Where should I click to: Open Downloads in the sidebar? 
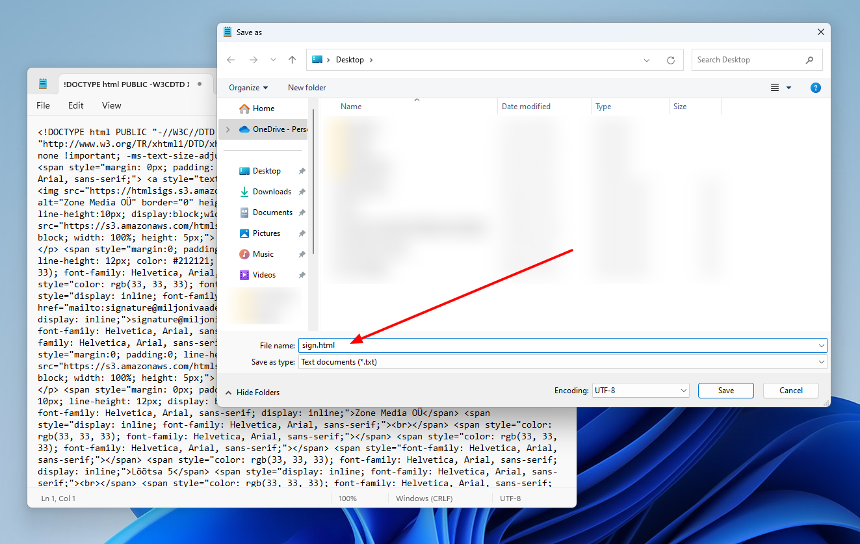pyautogui.click(x=271, y=192)
